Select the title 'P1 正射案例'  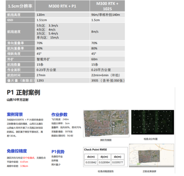(23, 93)
